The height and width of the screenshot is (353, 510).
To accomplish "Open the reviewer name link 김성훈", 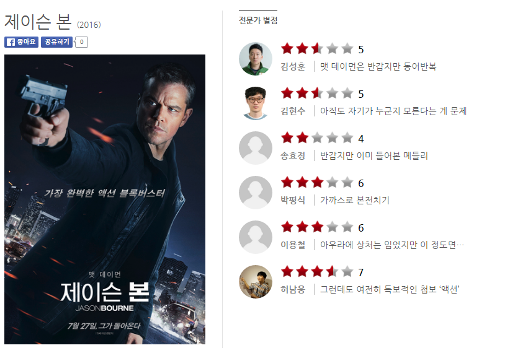I will coord(293,66).
